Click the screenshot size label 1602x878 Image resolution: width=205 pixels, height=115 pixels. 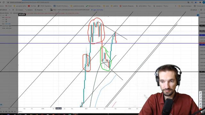(22, 15)
